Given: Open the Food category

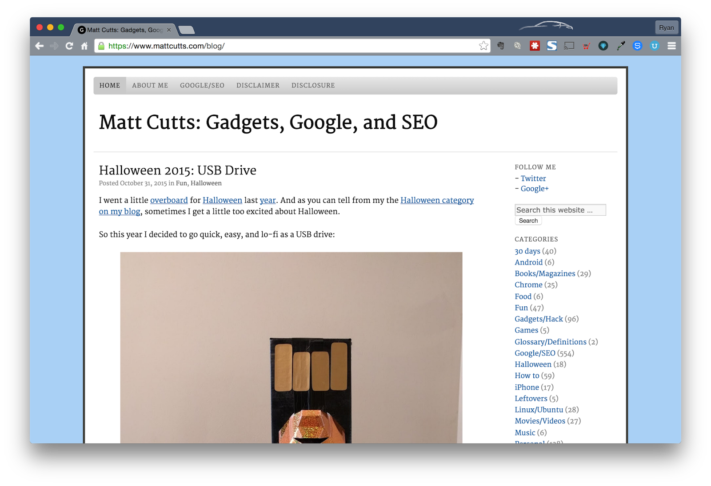Looking at the screenshot, I should pyautogui.click(x=523, y=296).
